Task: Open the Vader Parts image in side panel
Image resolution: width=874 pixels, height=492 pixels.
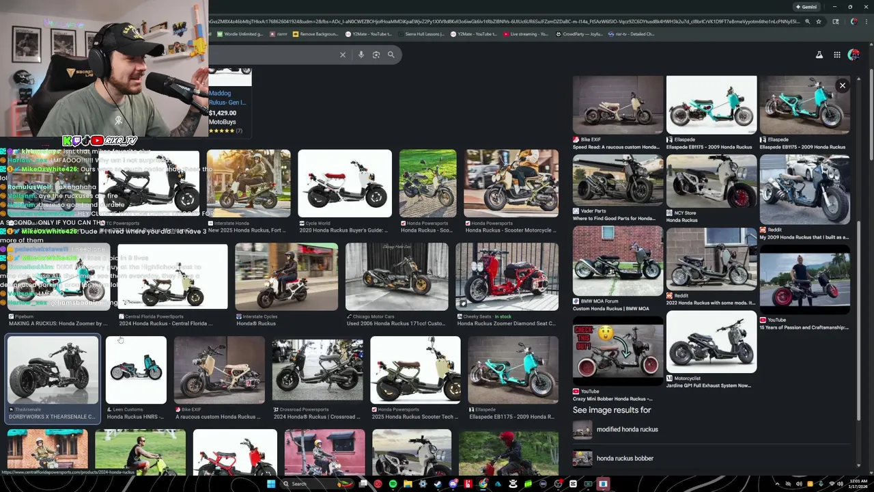Action: click(618, 180)
